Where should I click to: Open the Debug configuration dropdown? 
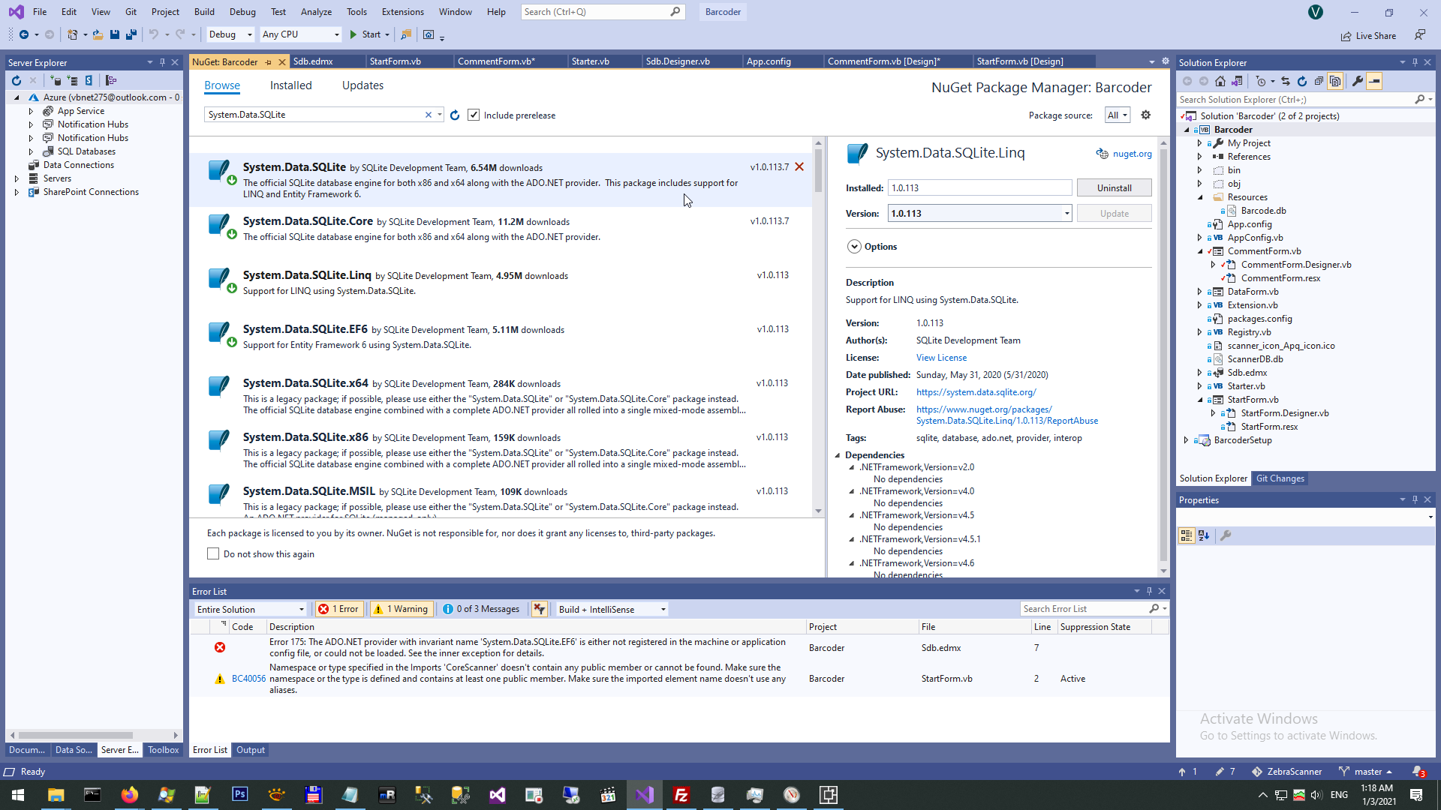[x=230, y=34]
